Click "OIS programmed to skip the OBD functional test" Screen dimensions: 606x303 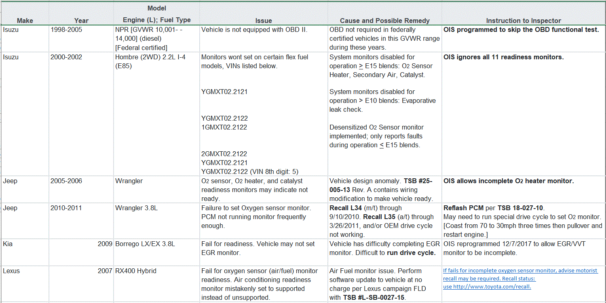coord(524,39)
